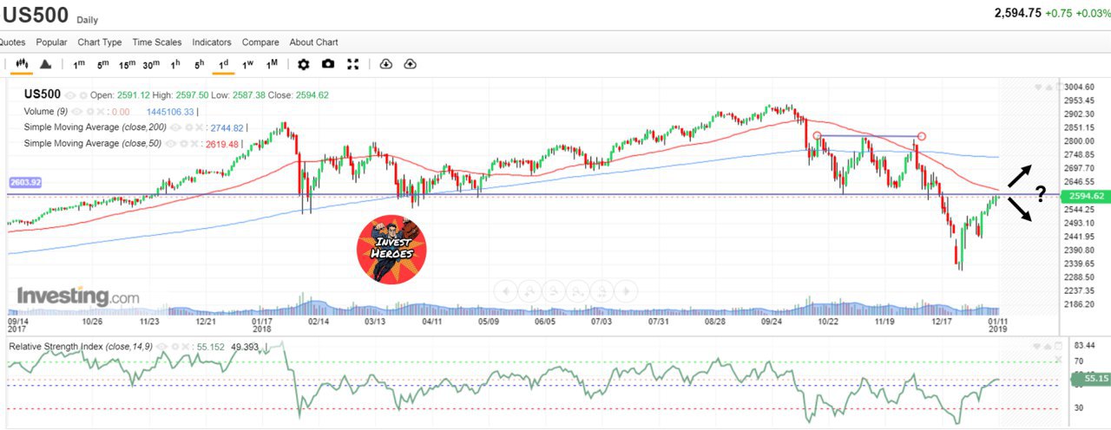Open chart settings gear in toolbar

[303, 64]
